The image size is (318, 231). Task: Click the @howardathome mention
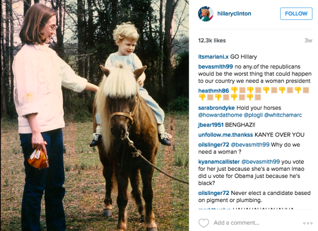tap(220, 115)
